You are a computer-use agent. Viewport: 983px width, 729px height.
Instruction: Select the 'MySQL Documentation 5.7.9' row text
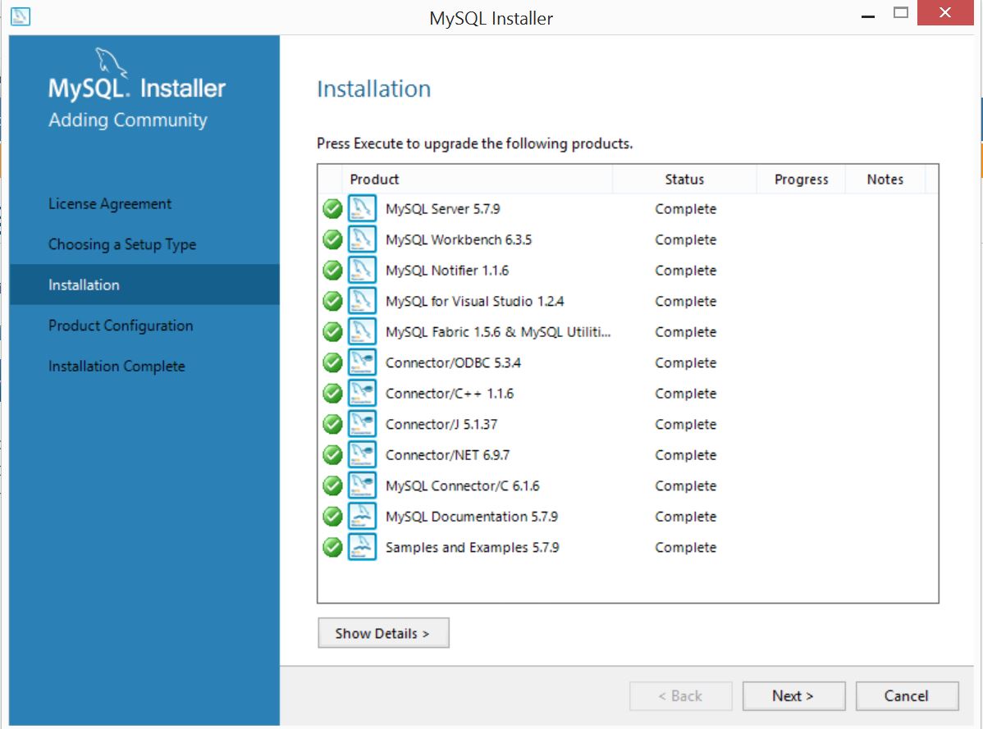click(x=472, y=516)
